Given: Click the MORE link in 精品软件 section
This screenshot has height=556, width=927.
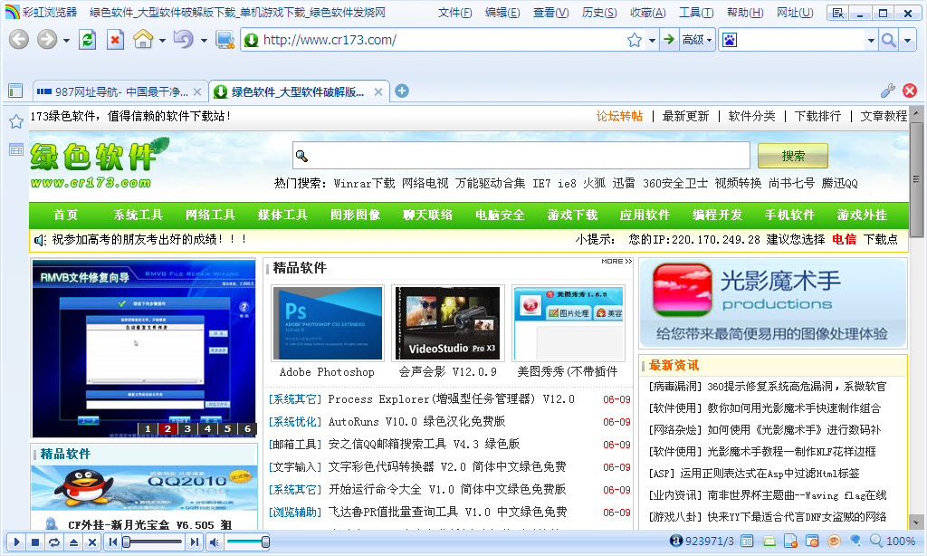Looking at the screenshot, I should (616, 261).
